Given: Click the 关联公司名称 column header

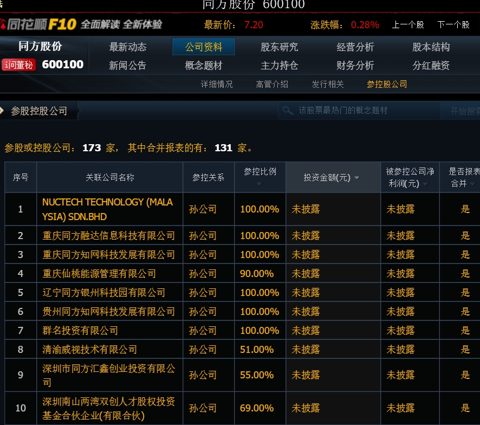Looking at the screenshot, I should 110,177.
